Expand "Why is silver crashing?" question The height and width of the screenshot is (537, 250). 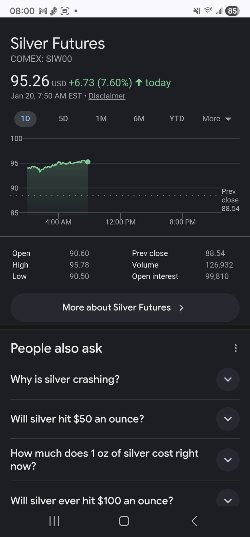(x=228, y=379)
